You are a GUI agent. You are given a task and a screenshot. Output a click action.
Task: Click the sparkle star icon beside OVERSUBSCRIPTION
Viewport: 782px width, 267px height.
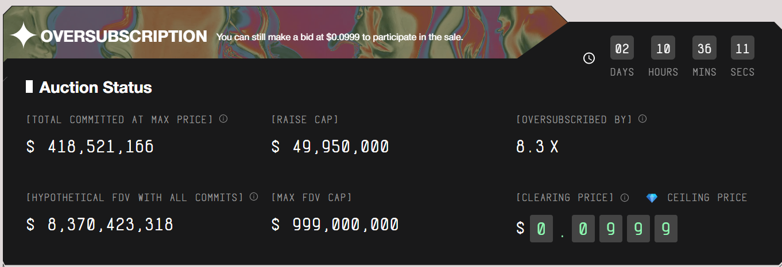[24, 36]
